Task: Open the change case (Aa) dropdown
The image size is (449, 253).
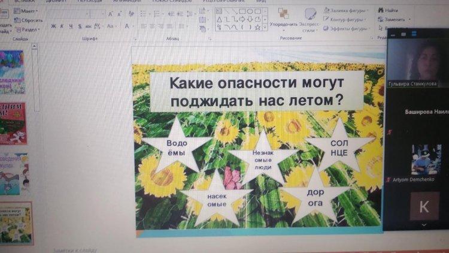Action: [x=111, y=26]
